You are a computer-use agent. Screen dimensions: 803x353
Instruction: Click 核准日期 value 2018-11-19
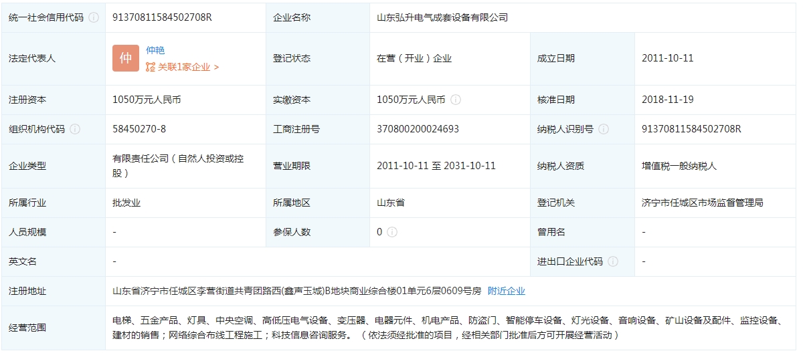point(667,100)
